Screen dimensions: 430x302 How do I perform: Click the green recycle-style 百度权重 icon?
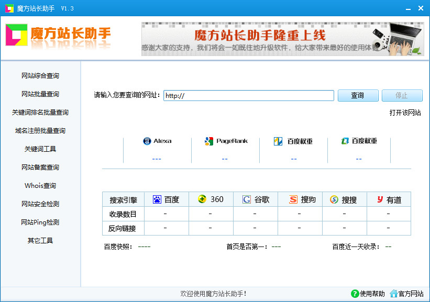[x=345, y=141]
